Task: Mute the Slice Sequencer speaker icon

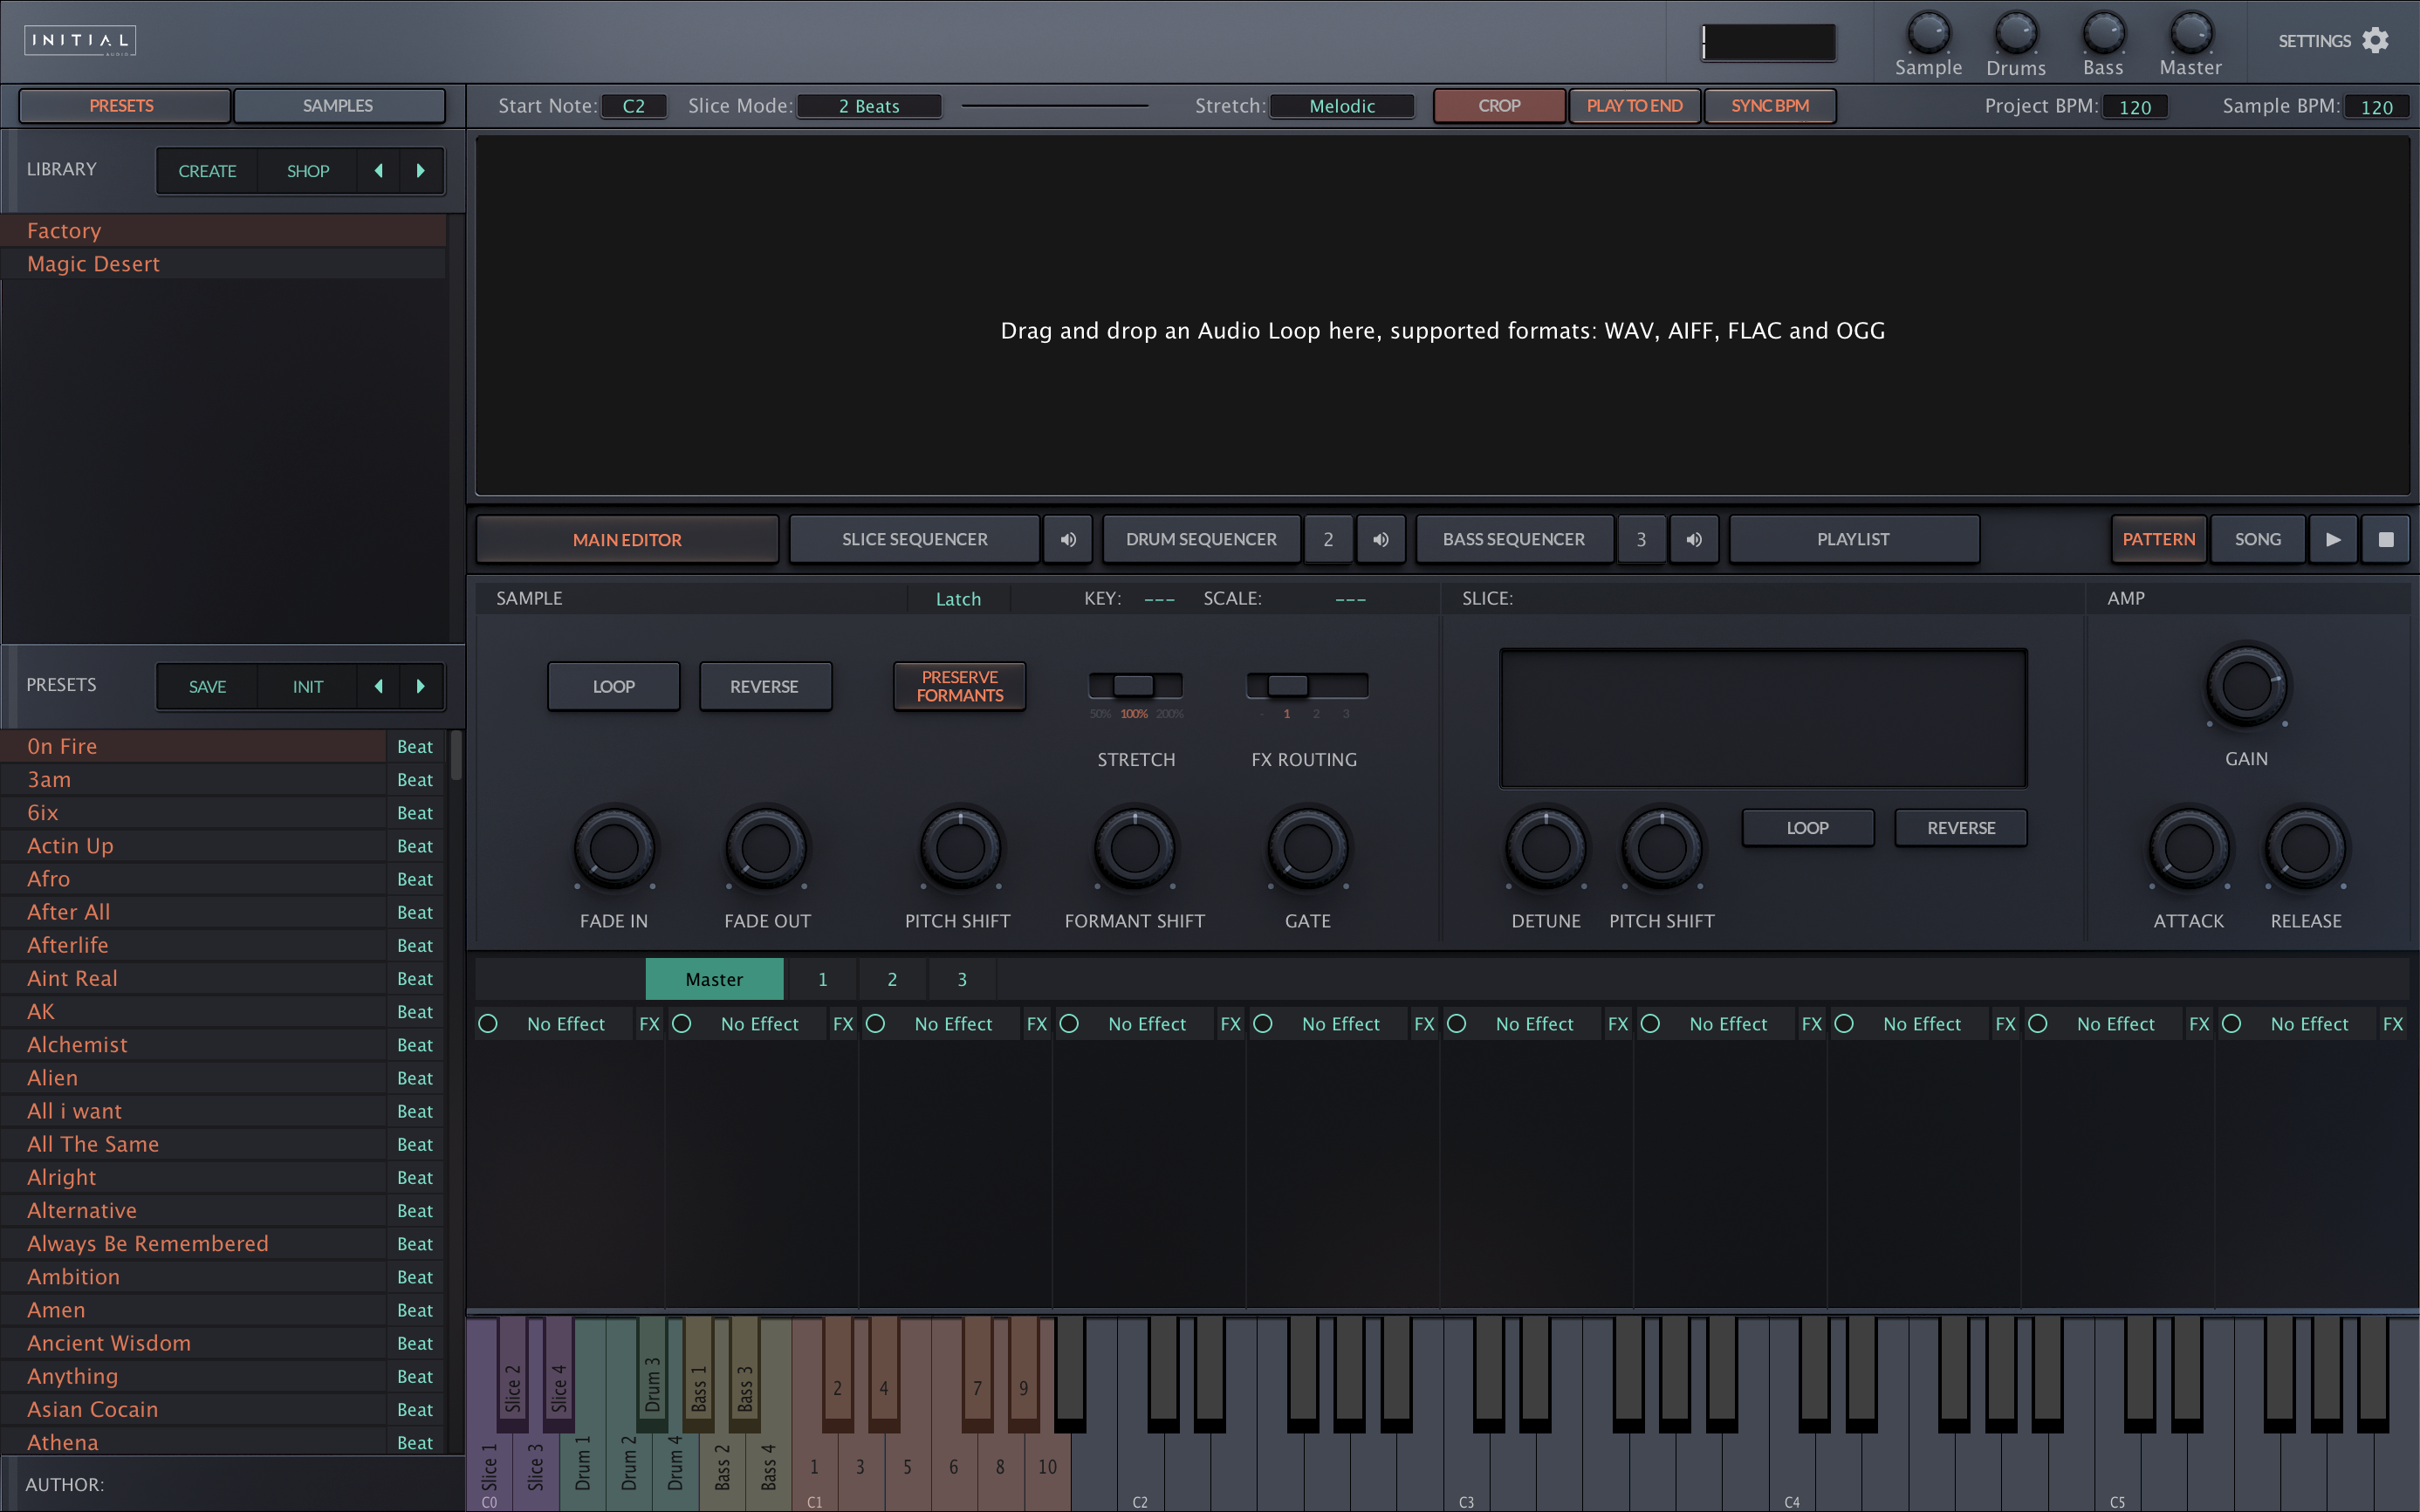Action: coord(1068,539)
